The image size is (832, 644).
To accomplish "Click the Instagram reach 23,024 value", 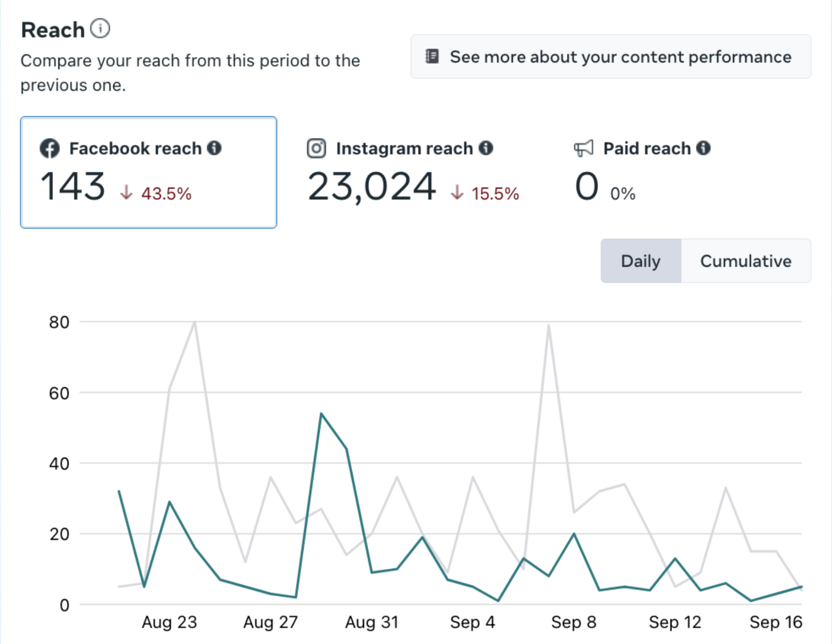I will 372,185.
